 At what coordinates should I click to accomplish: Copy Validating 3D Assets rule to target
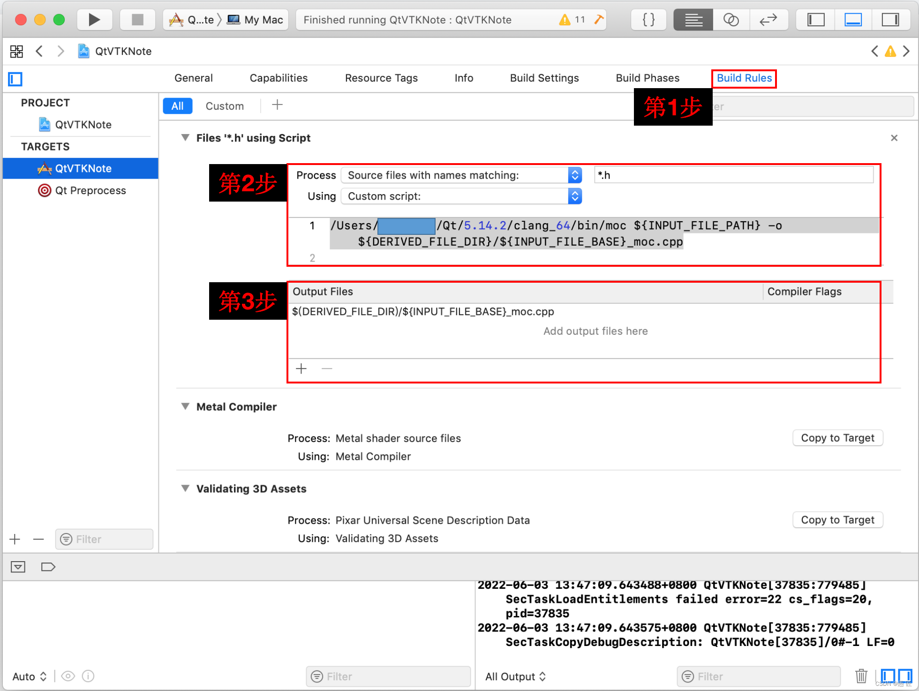(837, 520)
